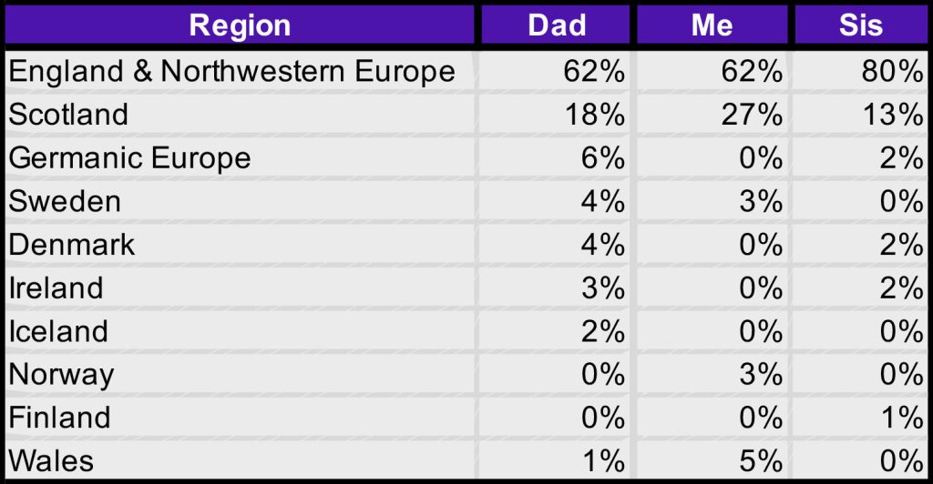Select the Germanic Europe row label
This screenshot has height=484, width=933.
pos(130,158)
